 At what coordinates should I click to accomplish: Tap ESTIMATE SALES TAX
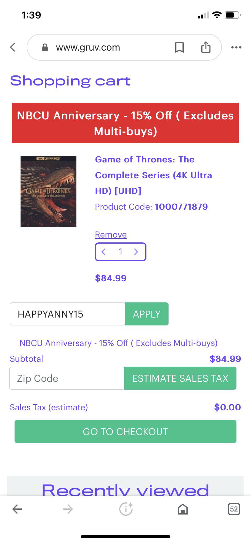click(180, 378)
